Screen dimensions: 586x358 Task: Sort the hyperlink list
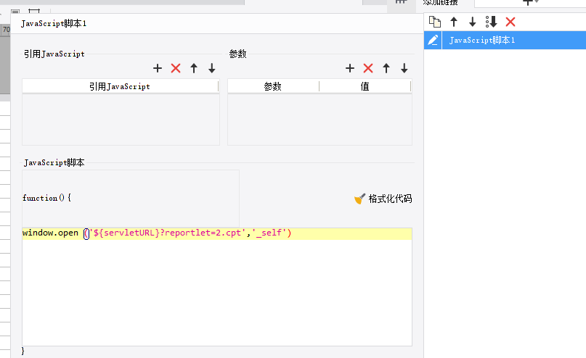point(491,22)
